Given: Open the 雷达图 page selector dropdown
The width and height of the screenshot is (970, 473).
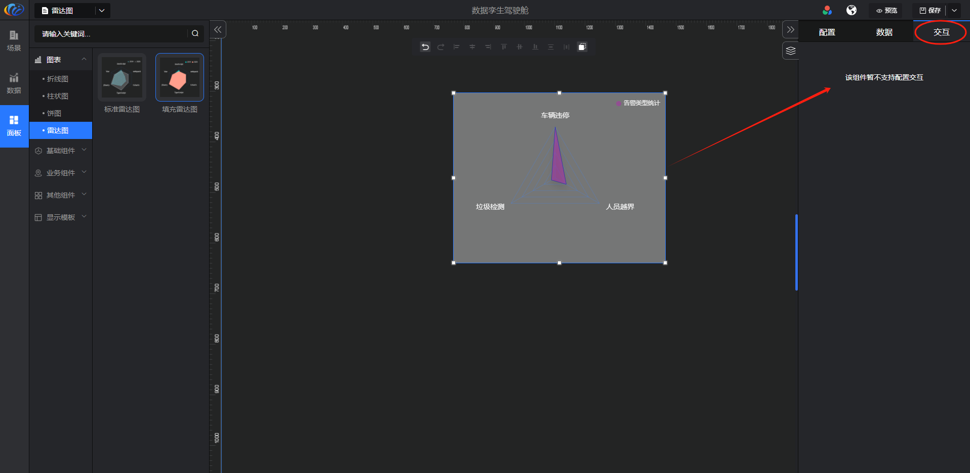Looking at the screenshot, I should 102,10.
